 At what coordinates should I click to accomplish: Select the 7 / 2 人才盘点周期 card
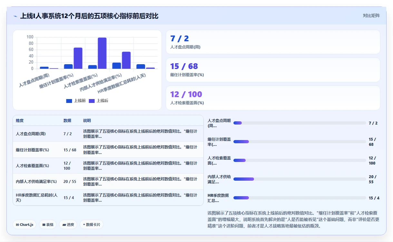pyautogui.click(x=273, y=42)
